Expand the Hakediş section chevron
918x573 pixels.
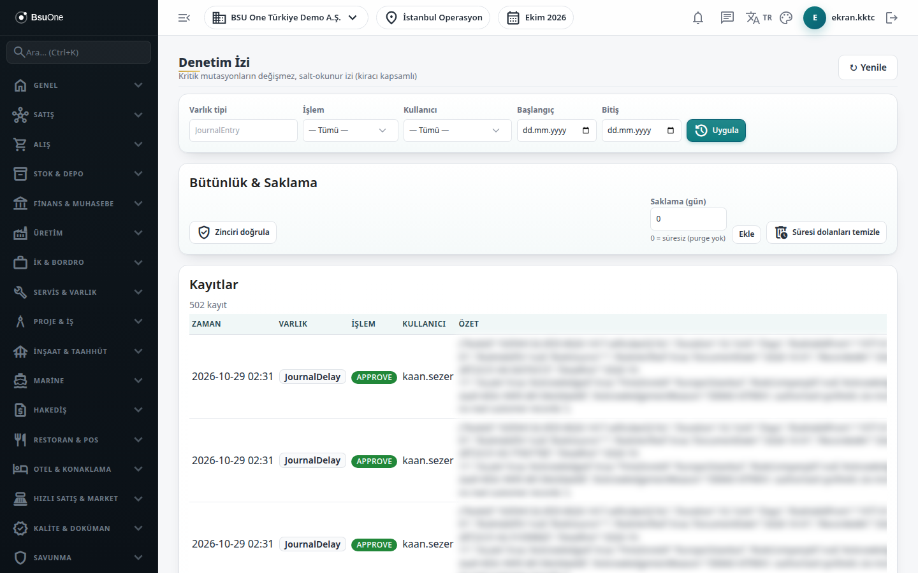[x=138, y=410]
